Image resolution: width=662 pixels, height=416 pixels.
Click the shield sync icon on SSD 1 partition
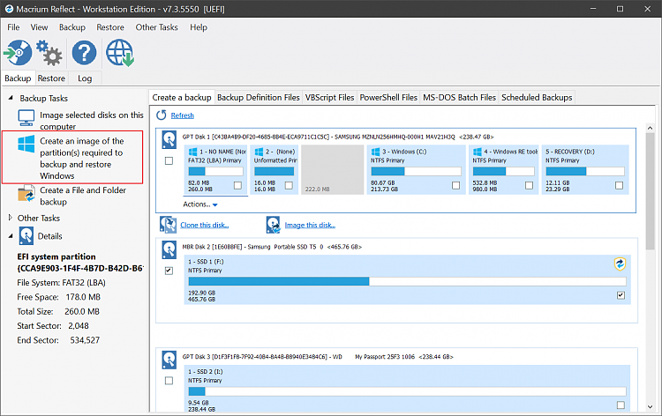(x=620, y=264)
